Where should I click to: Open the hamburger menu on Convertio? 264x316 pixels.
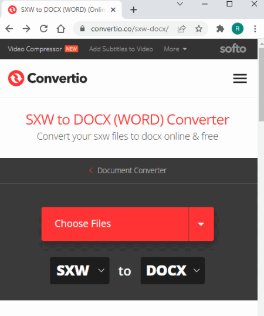(x=240, y=78)
